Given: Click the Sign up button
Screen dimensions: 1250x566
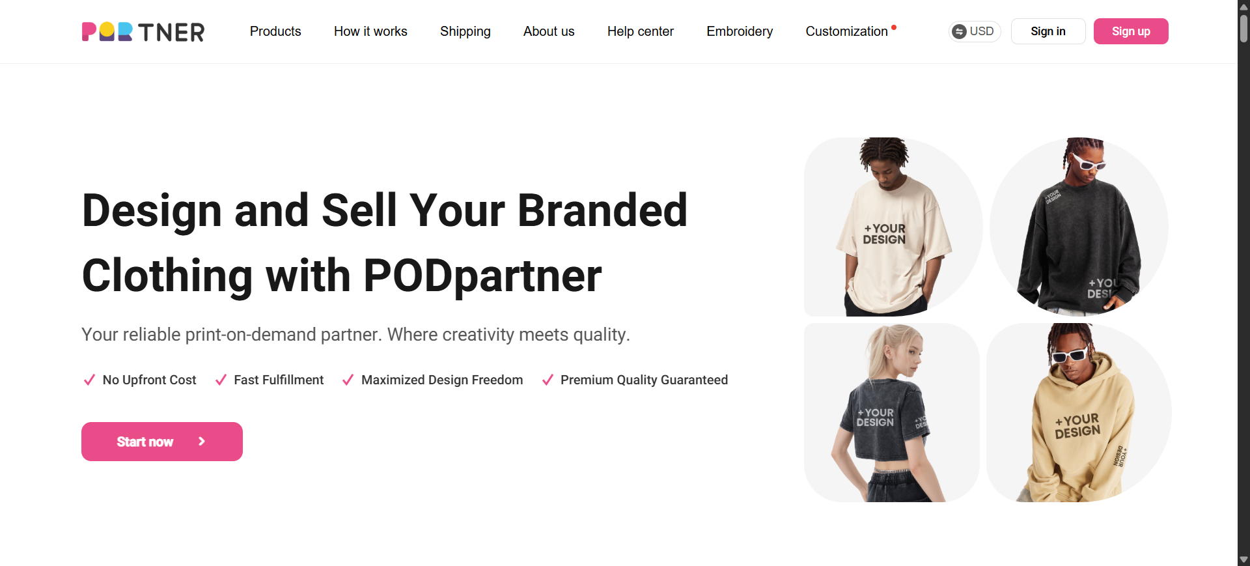Looking at the screenshot, I should coord(1132,31).
